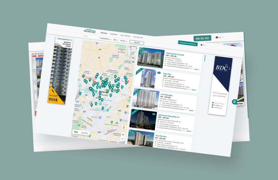The image size is (278, 180).
Task: Open the third filter dropdown before search button
Action: tap(124, 41)
